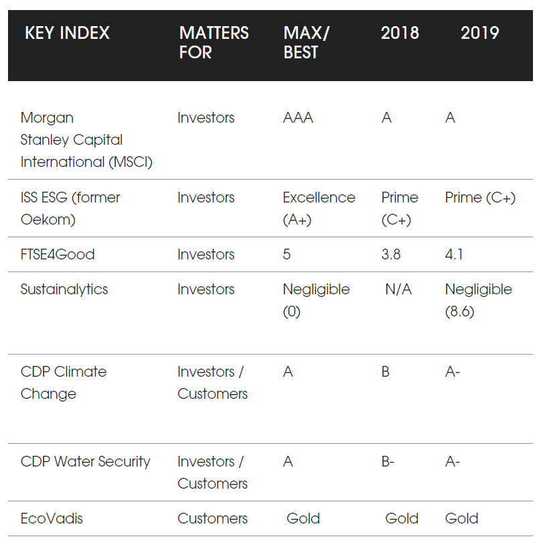
Task: Select the 2018 column header
Action: pos(400,33)
